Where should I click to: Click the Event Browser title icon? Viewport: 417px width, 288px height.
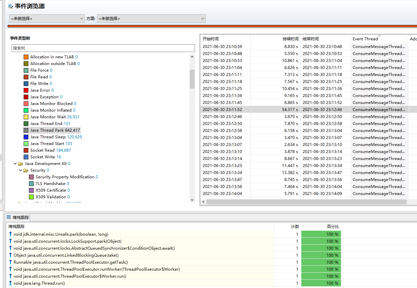tap(10, 6)
